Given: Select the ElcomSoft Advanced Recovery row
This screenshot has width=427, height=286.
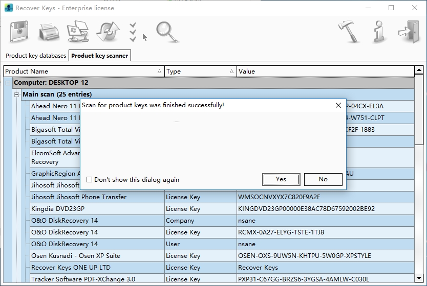Looking at the screenshot, I should click(55, 157).
